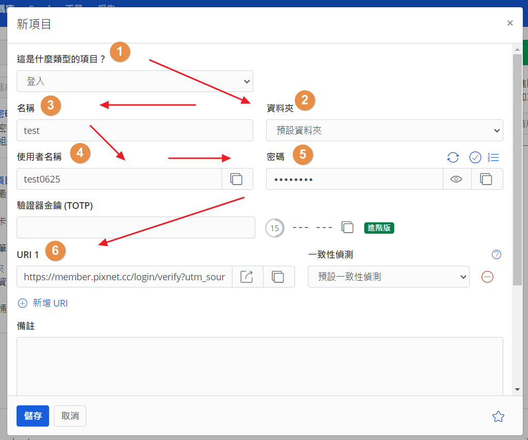Toggle password visibility eye icon

[x=456, y=179]
